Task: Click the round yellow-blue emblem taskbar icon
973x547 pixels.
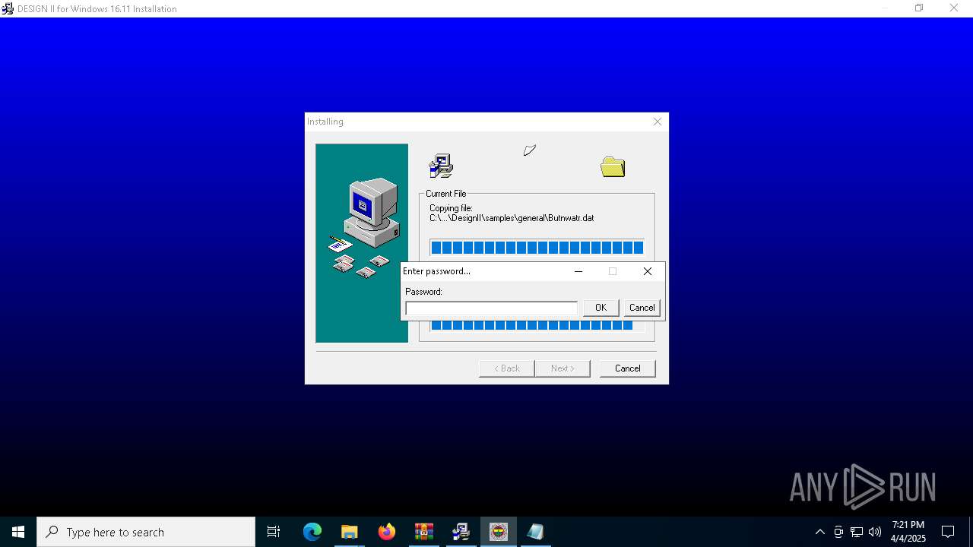Action: point(499,532)
